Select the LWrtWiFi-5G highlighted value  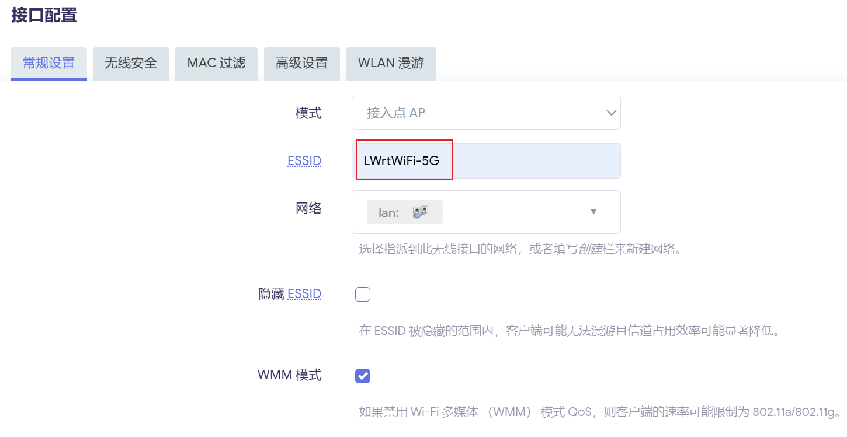point(403,160)
